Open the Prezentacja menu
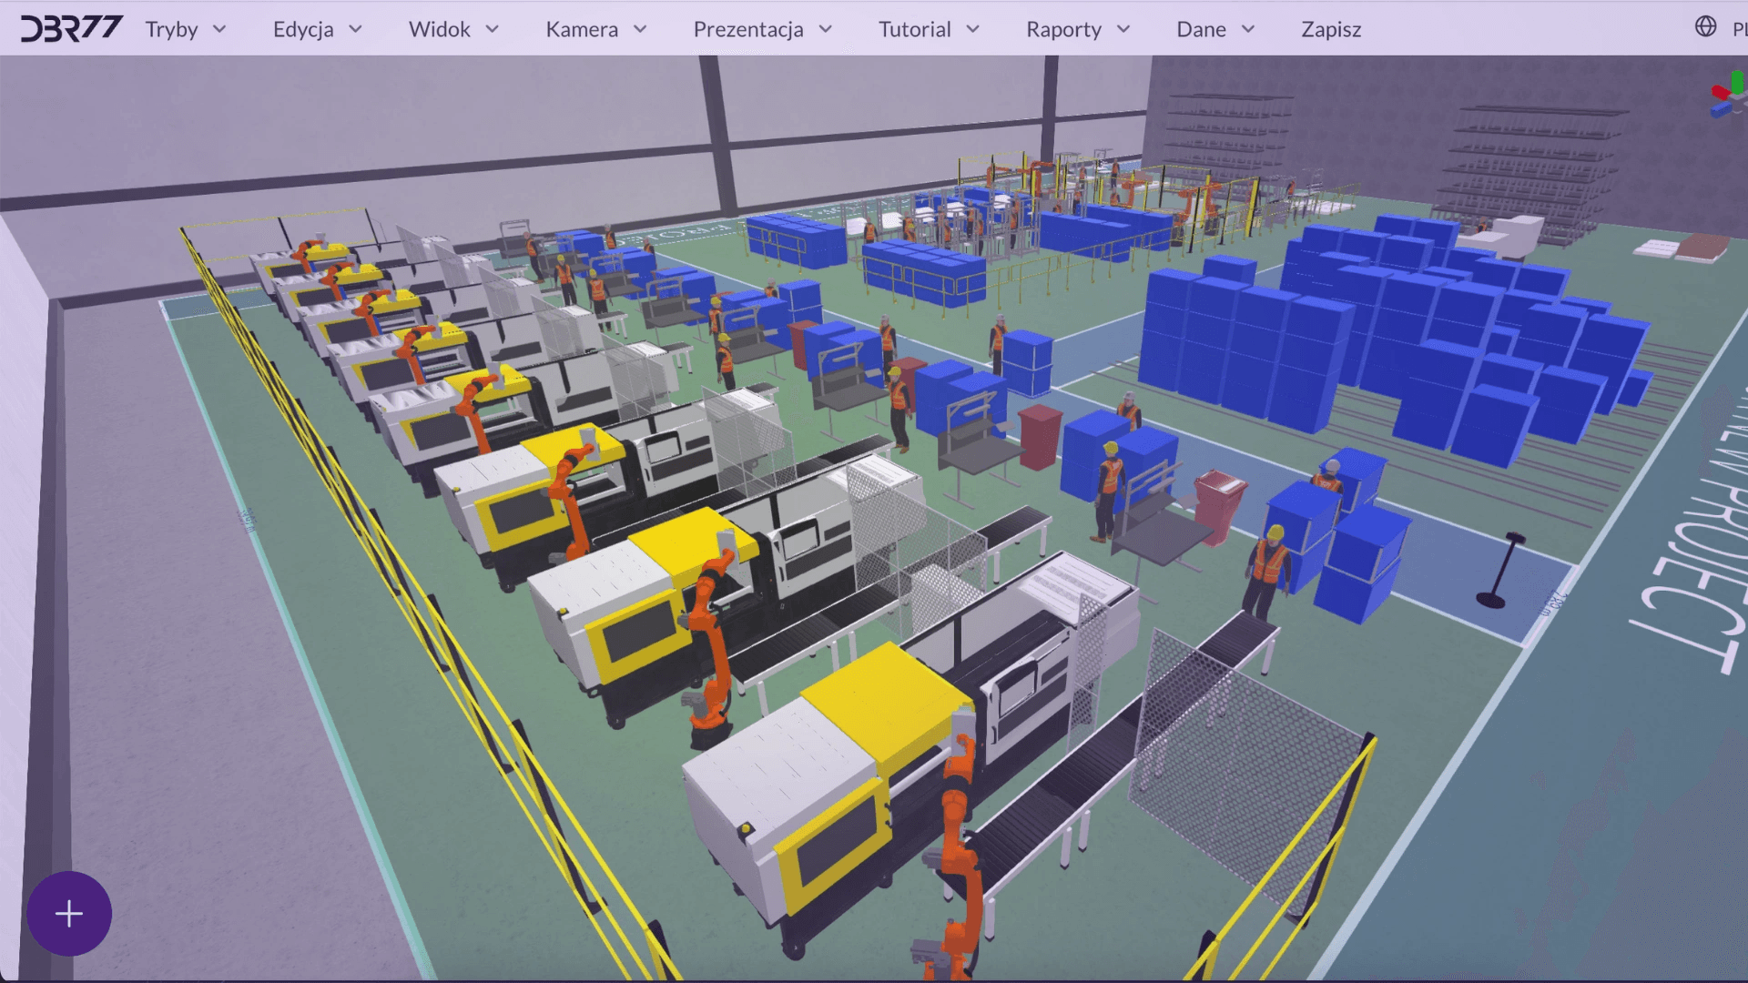The height and width of the screenshot is (983, 1748). coord(748,29)
